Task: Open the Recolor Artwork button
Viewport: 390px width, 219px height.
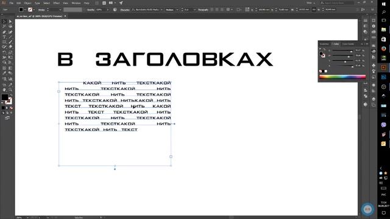Action: coord(115,10)
